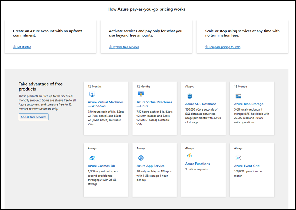Click the arrow icon beside Explore free services
The height and width of the screenshot is (210, 296).
click(x=111, y=47)
